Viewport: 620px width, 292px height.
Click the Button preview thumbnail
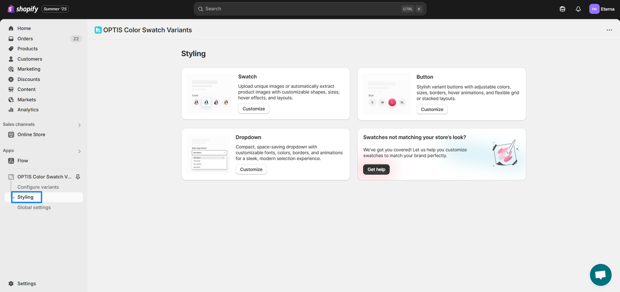pyautogui.click(x=387, y=94)
